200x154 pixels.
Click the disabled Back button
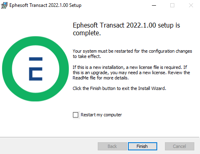(x=112, y=146)
